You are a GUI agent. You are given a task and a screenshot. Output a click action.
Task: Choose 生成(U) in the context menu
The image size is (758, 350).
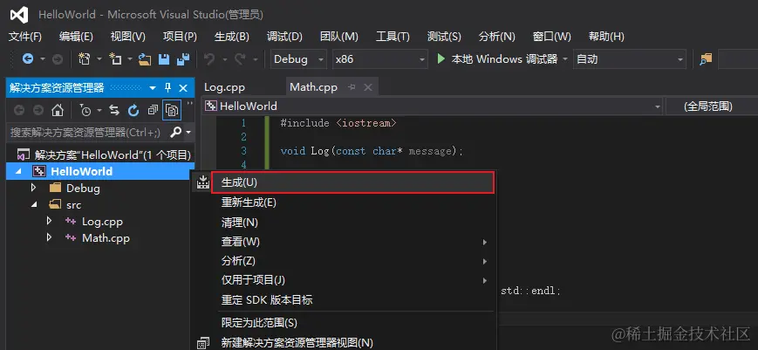[353, 182]
